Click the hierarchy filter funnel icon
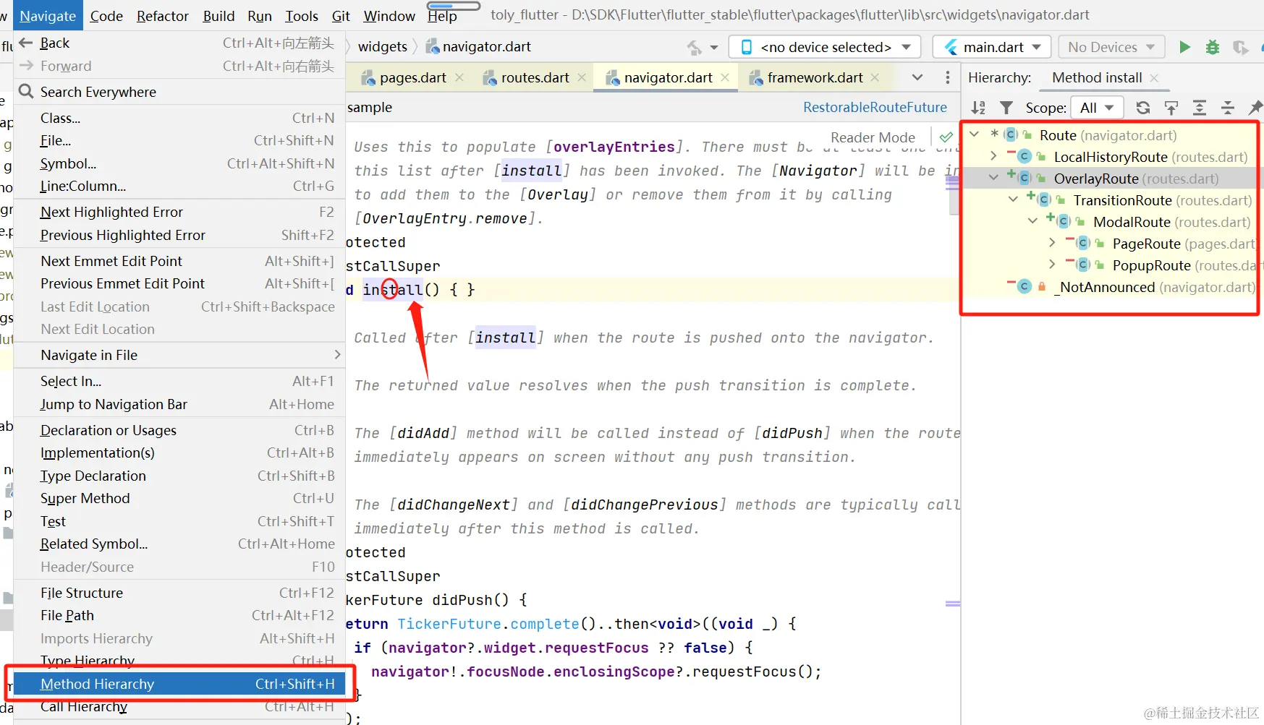The height and width of the screenshot is (725, 1264). coord(1006,108)
